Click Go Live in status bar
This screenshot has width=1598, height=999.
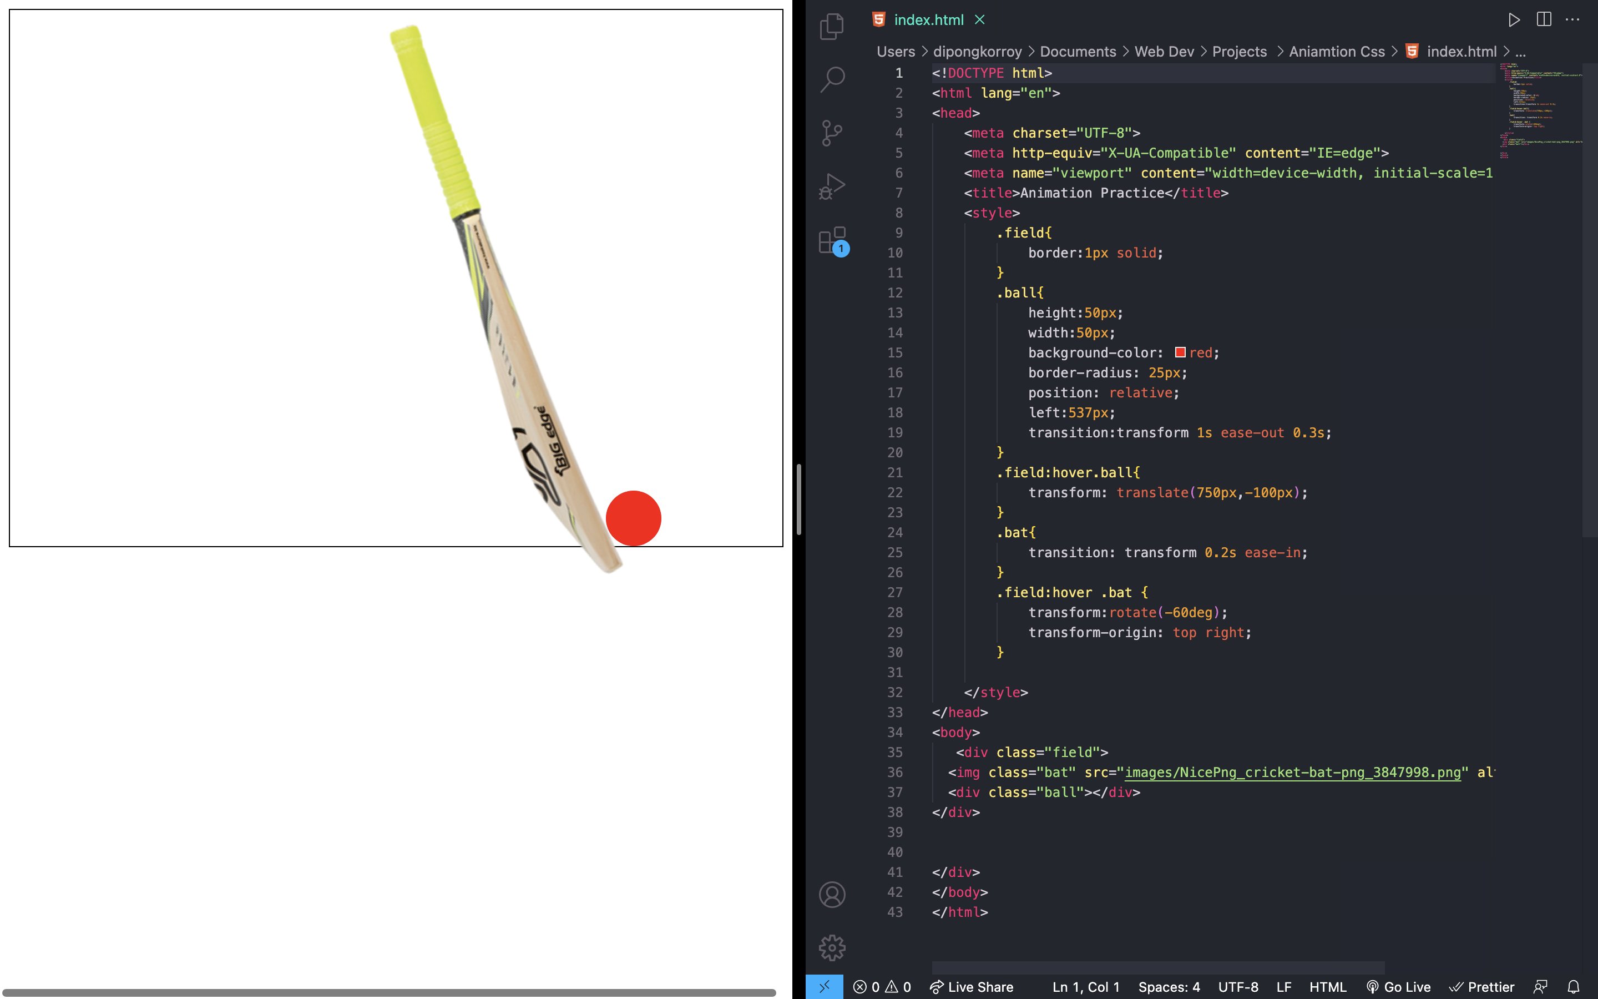(1398, 986)
